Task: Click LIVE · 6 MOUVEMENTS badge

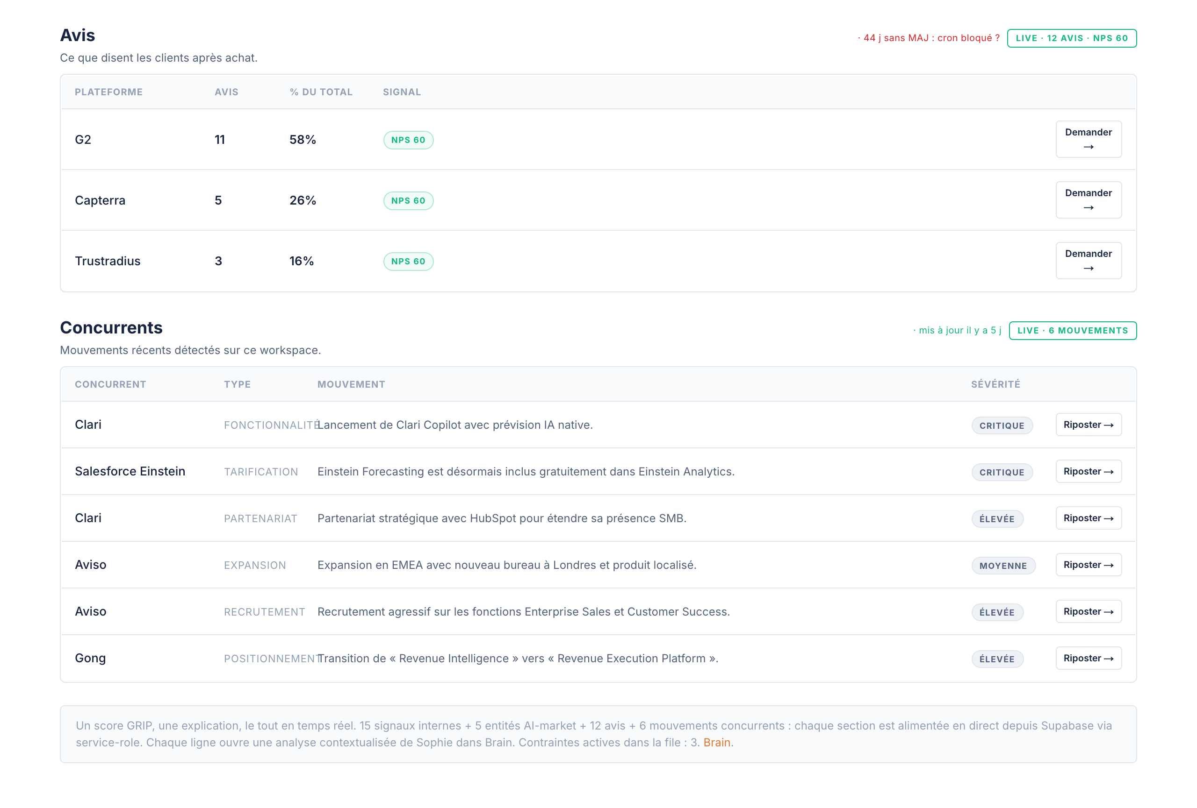Action: (1072, 331)
